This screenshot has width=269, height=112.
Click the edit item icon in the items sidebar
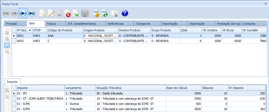[7, 45]
